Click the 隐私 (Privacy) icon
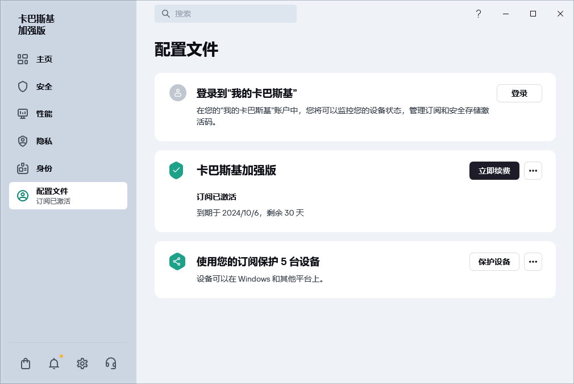The height and width of the screenshot is (384, 574). coord(23,141)
